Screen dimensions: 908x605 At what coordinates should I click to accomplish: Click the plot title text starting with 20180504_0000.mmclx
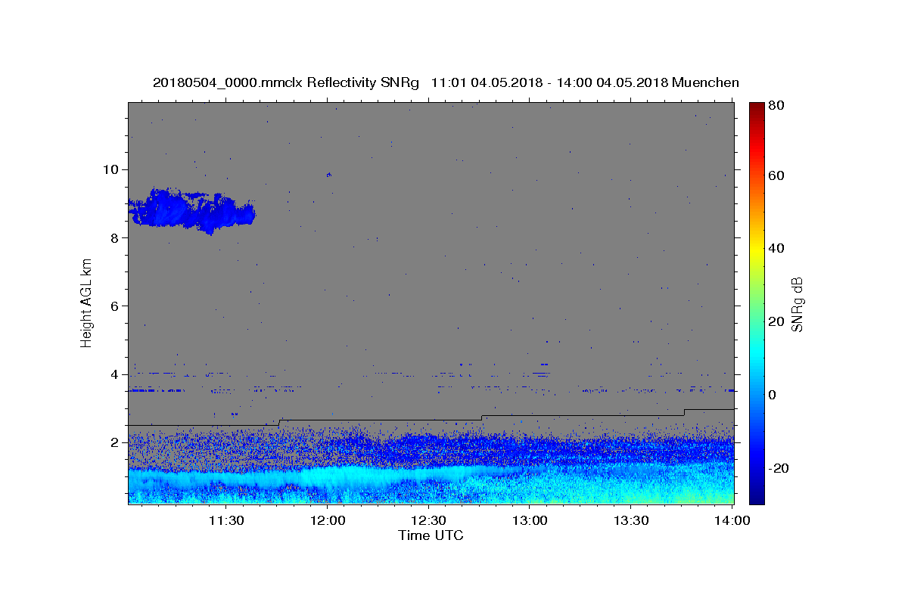[x=446, y=82]
